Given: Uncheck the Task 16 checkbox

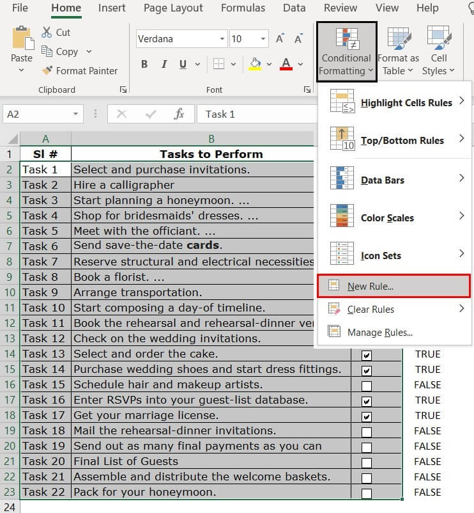Looking at the screenshot, I should click(x=367, y=401).
